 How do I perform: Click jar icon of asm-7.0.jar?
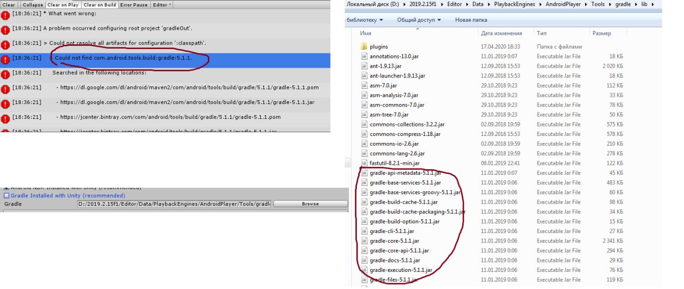coord(364,85)
